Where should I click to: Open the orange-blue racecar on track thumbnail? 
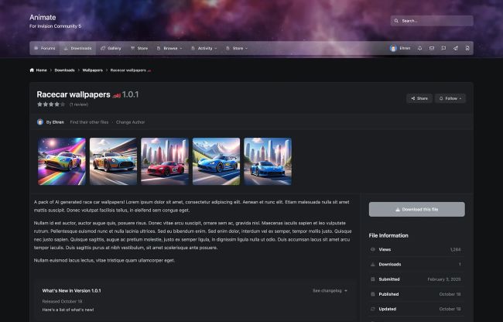113,161
